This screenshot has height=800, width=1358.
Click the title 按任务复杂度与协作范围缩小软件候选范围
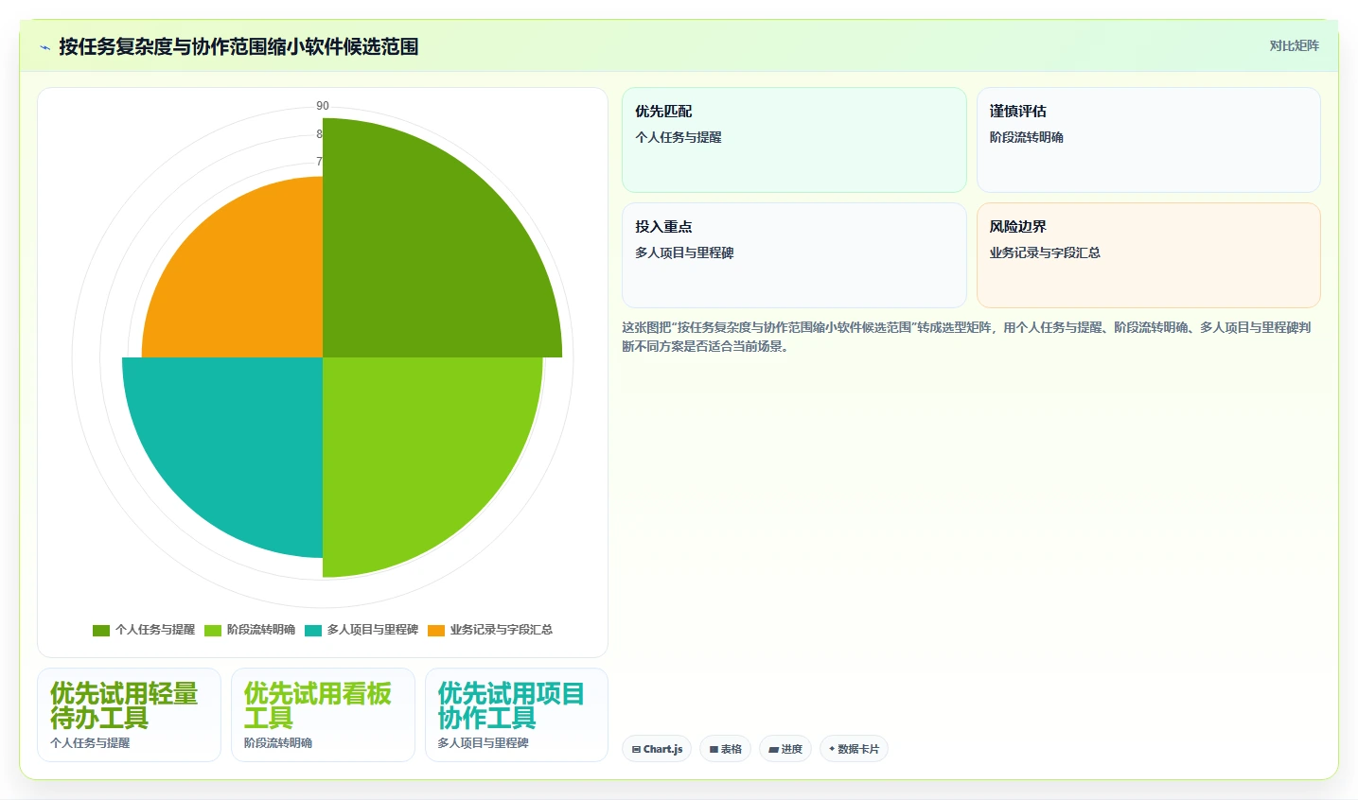(238, 46)
